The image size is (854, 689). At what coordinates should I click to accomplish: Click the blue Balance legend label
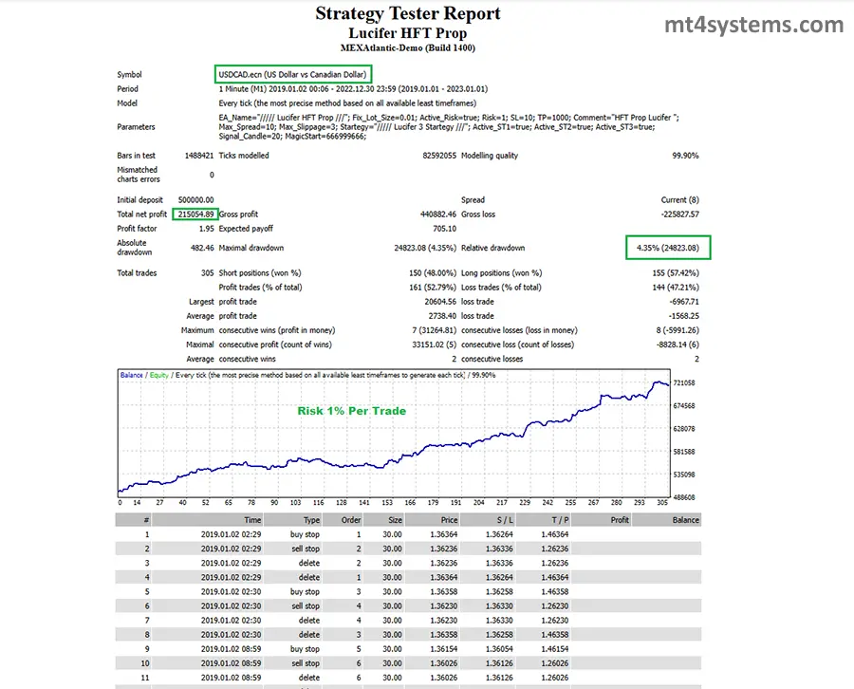(x=132, y=375)
